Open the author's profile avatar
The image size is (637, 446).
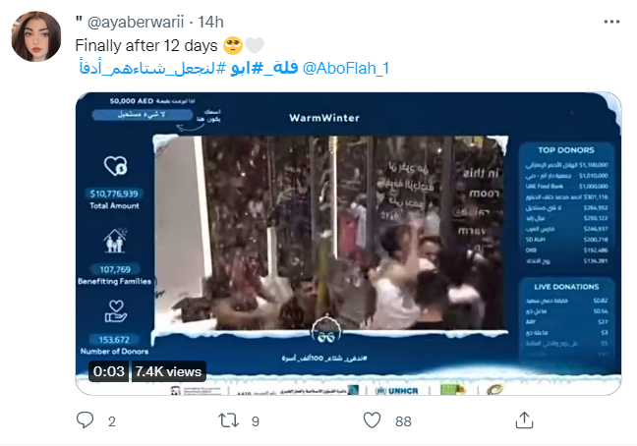point(36,36)
